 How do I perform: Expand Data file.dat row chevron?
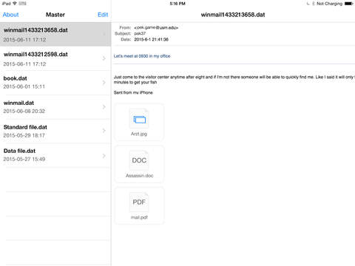[104, 156]
